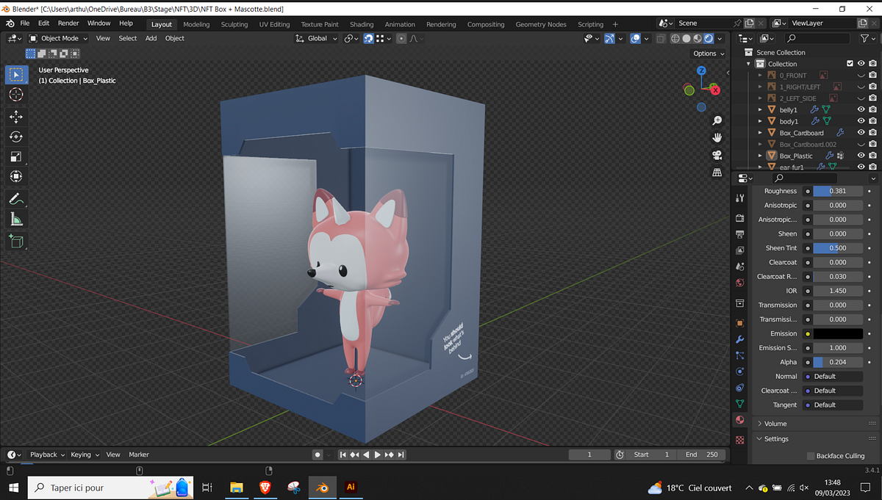Screen dimensions: 882x500
Task: Click the black Emission color swatch
Action: (838, 333)
